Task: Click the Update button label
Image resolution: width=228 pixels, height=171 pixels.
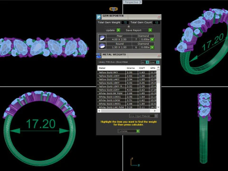Action: [x=110, y=30]
